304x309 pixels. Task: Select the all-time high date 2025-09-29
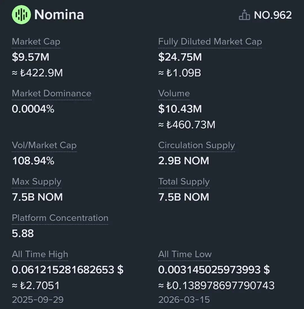[38, 299]
